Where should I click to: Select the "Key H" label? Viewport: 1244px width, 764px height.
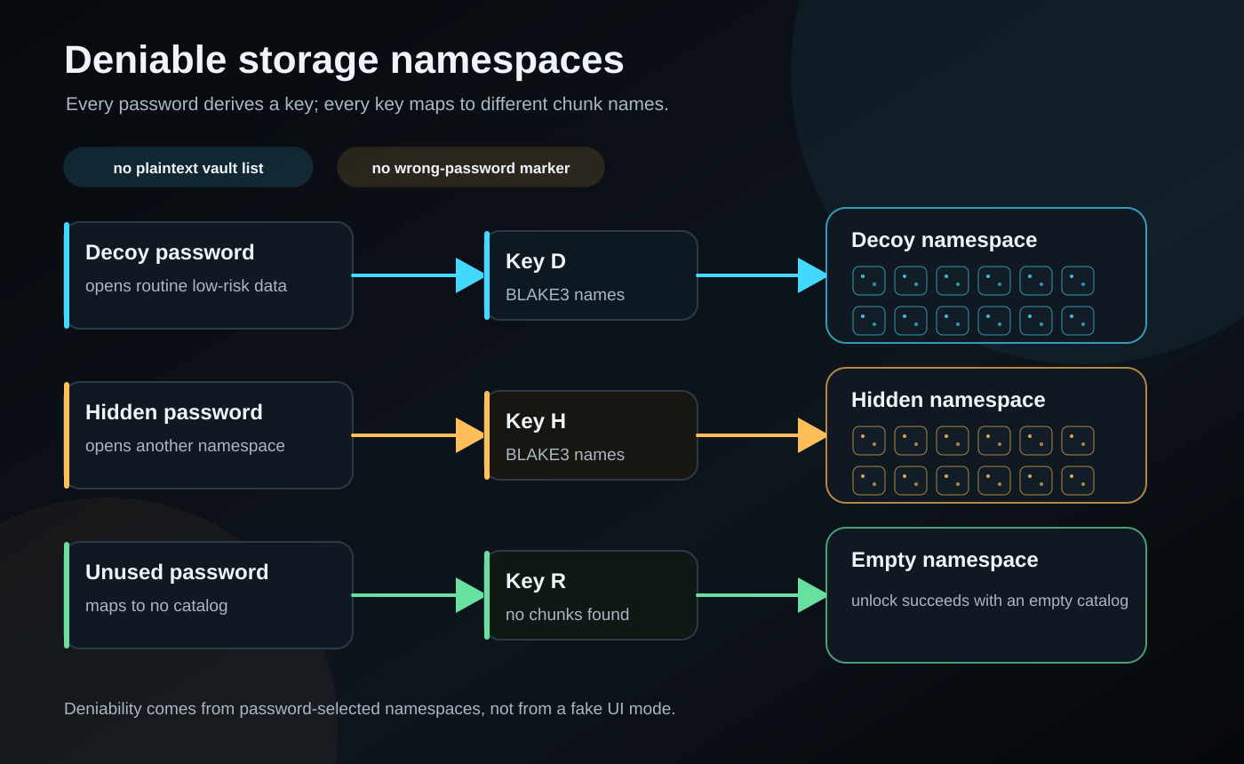click(536, 421)
